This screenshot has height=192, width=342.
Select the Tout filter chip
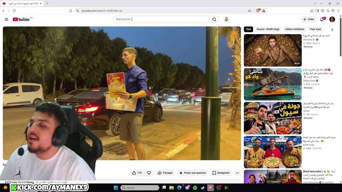tap(248, 29)
